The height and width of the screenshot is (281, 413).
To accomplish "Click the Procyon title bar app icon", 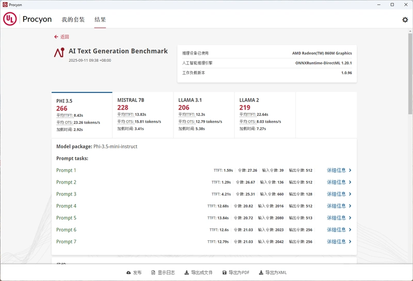I will (x=5, y=5).
